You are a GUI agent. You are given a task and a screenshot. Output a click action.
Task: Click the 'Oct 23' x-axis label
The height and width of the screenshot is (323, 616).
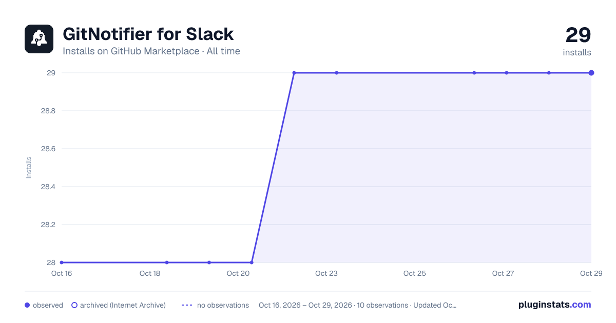(326, 273)
